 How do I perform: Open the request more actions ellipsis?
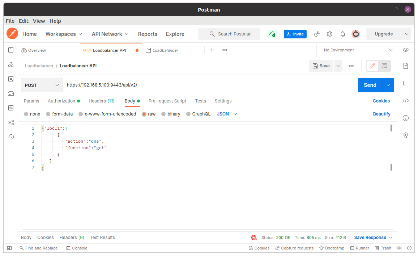point(351,66)
